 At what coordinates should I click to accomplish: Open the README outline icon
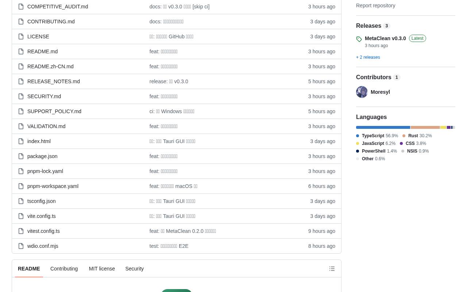point(332,269)
